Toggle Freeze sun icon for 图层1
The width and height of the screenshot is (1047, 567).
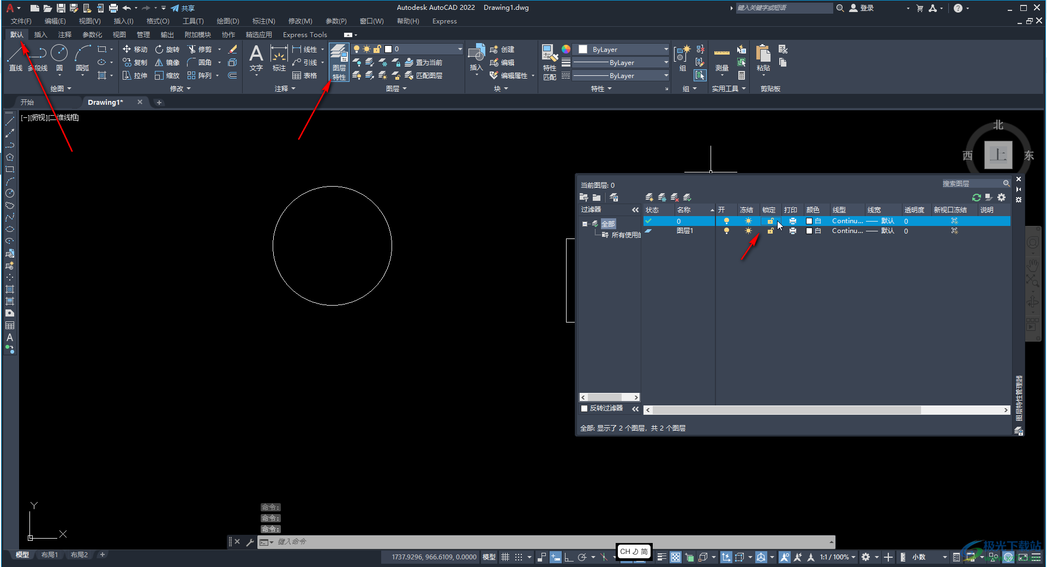click(x=748, y=231)
